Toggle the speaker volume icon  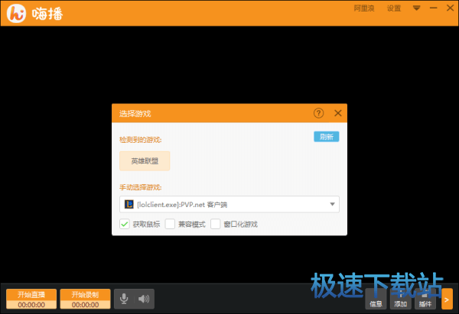click(x=144, y=299)
